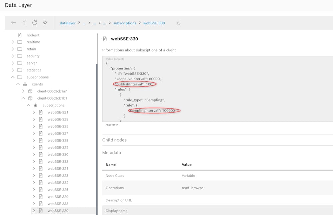Expand the realtime folder
Image resolution: width=333 pixels, height=215 pixels.
[13, 42]
